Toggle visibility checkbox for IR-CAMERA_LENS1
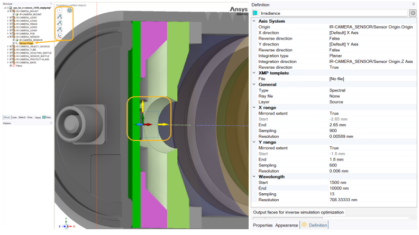Viewport: 419px width, 235px height. click(x=11, y=17)
